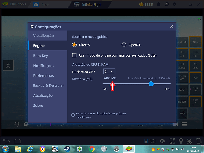204x153 pixels.
Task: Open The Sims from the taskbar
Action: click(79, 149)
